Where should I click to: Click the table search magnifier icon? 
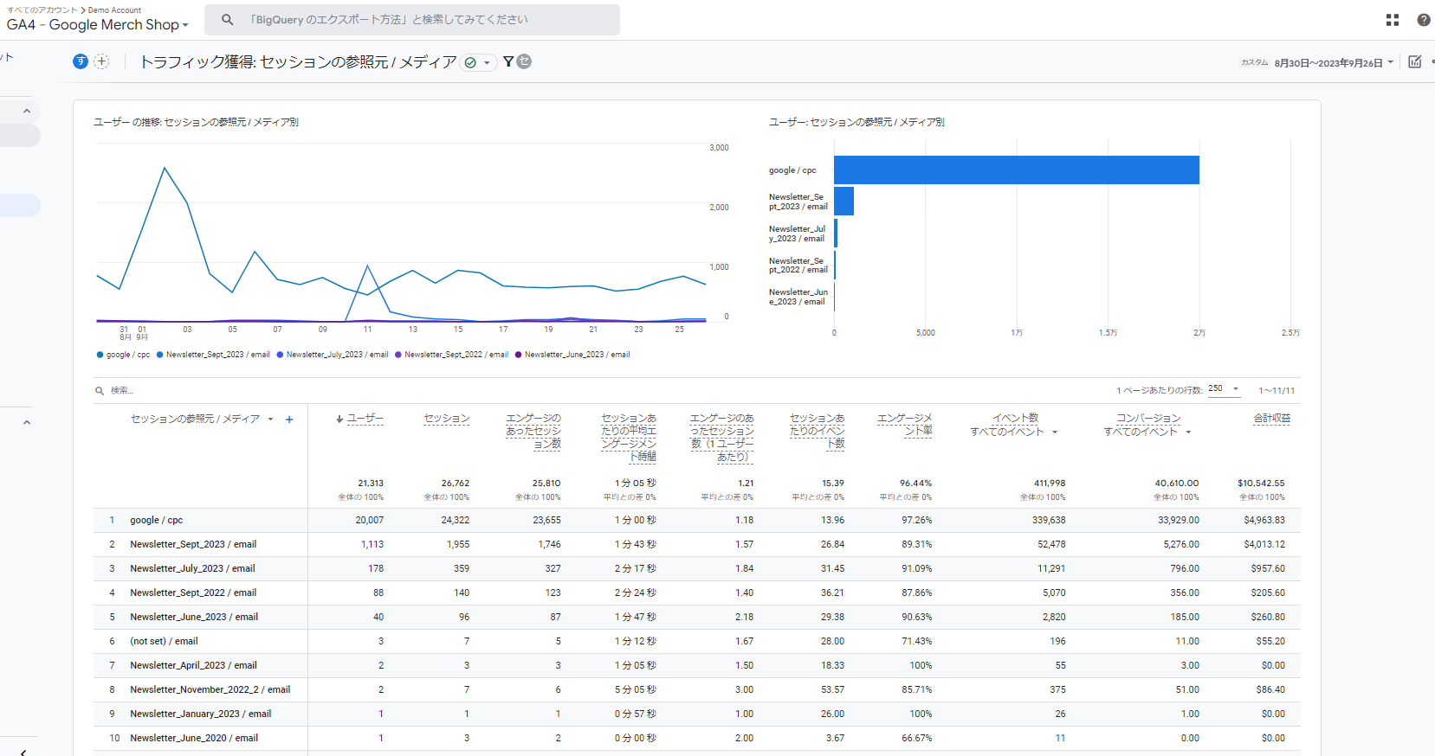(x=100, y=391)
